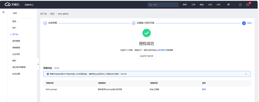The height and width of the screenshot is (102, 259).
Task: Click into the top search field
Action: tap(164, 5)
